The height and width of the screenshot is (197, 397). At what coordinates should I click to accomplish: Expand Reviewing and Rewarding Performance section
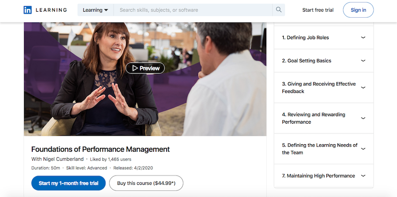[x=323, y=118]
